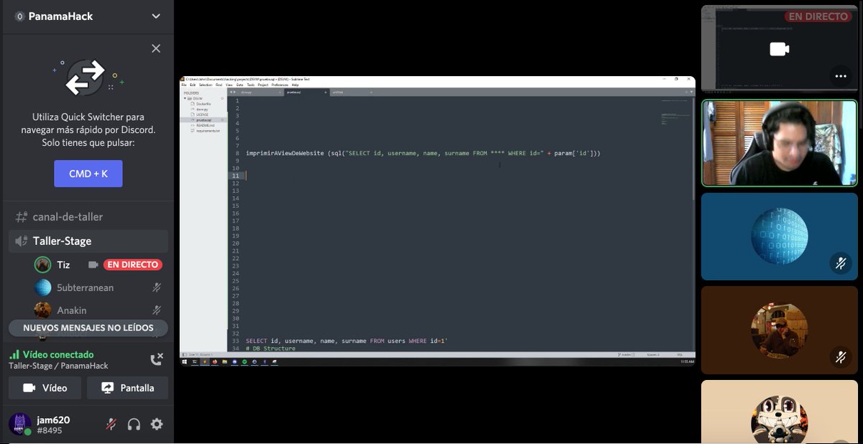Open View menu in Sublime Text
The width and height of the screenshot is (863, 444).
click(x=229, y=85)
